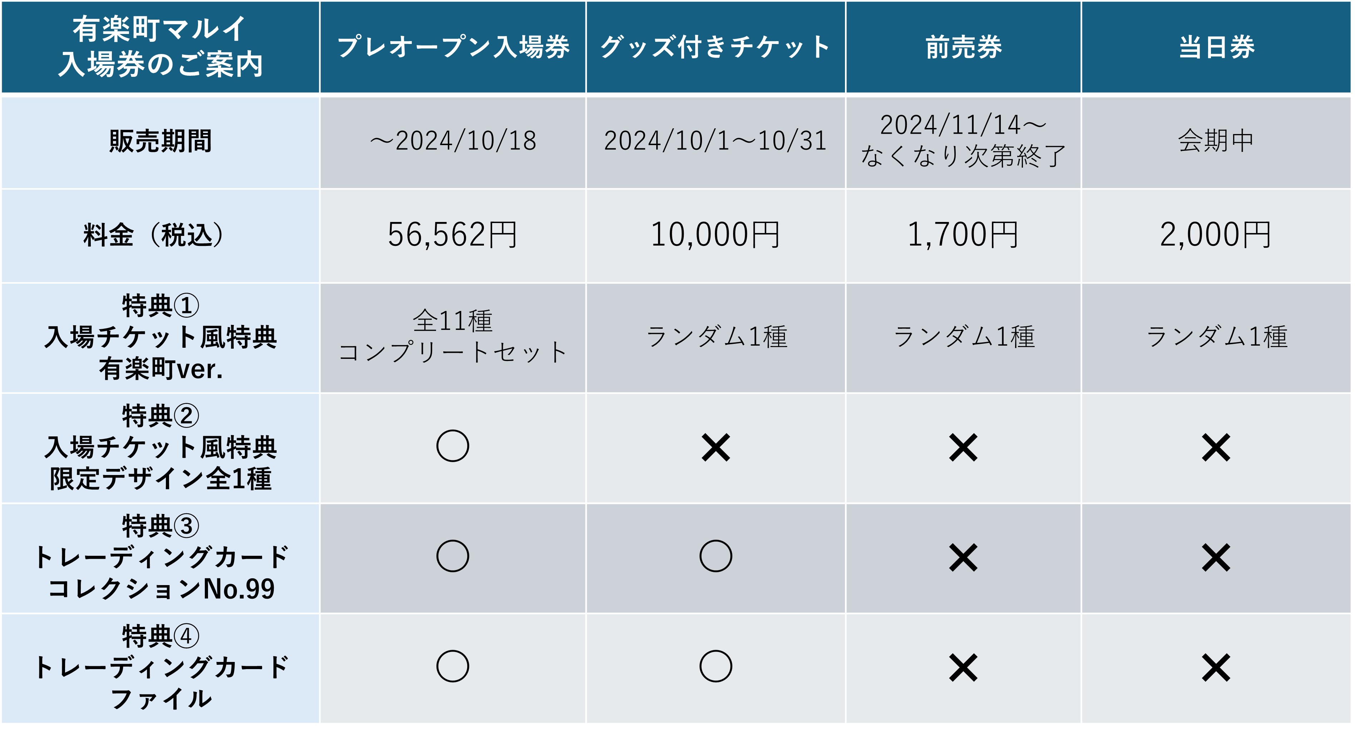Select the 前売券 column header
1355x732 pixels.
click(963, 47)
